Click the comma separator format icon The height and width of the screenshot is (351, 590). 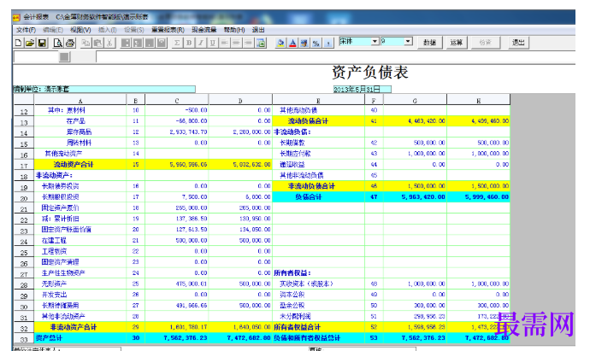point(328,43)
